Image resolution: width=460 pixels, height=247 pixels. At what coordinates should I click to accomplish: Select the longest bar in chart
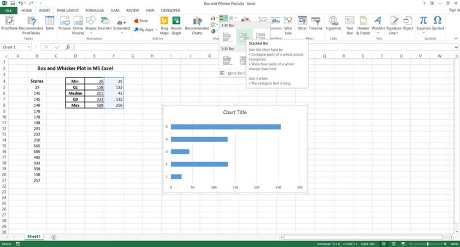click(x=226, y=127)
